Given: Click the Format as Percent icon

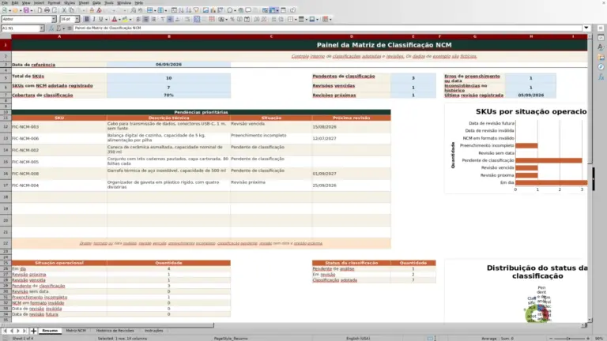Looking at the screenshot, I should coord(232,19).
